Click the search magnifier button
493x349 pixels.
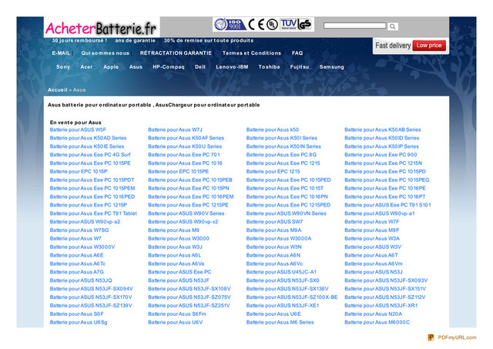(392, 27)
